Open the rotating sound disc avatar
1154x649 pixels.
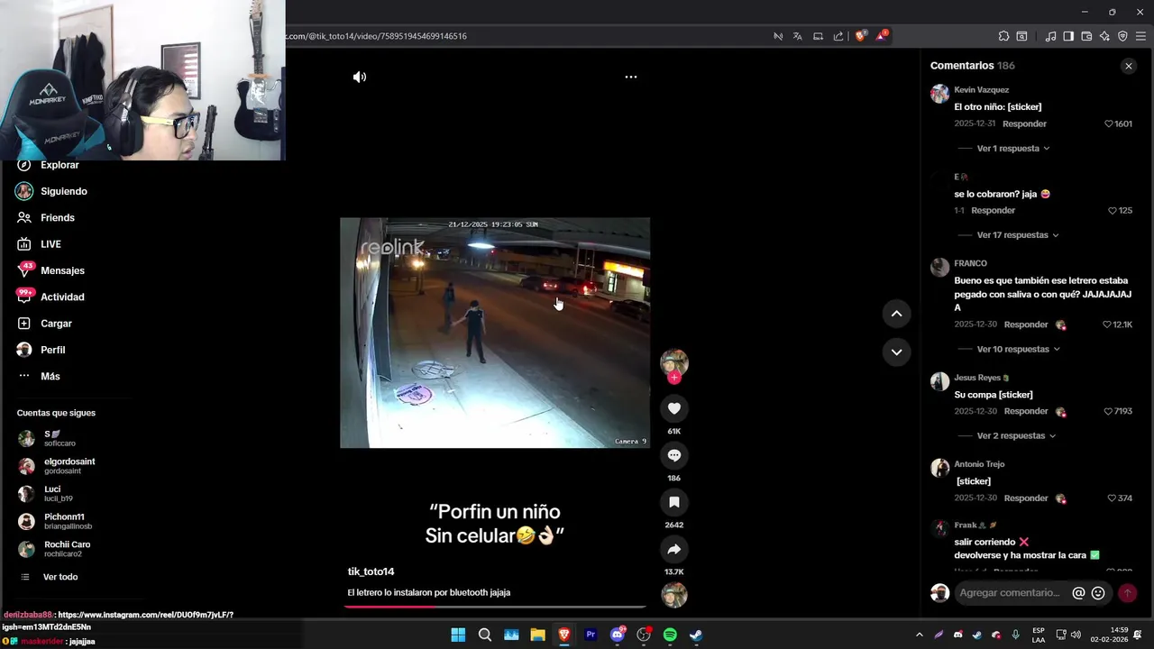point(673,595)
